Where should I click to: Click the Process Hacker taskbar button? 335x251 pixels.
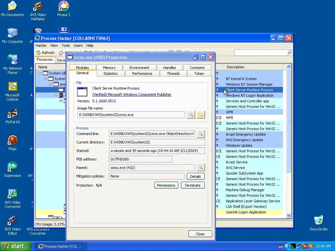61,246
